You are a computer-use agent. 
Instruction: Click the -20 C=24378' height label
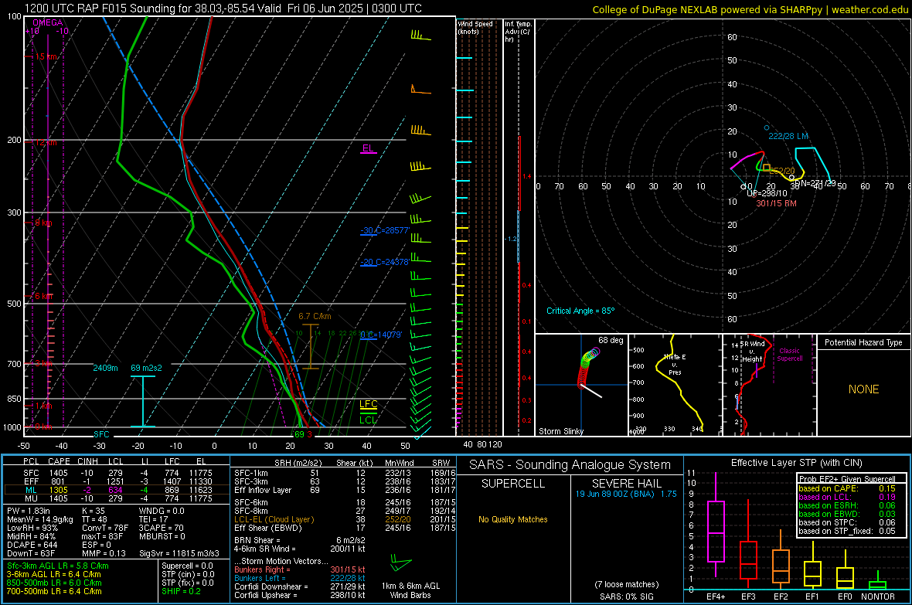click(x=384, y=262)
